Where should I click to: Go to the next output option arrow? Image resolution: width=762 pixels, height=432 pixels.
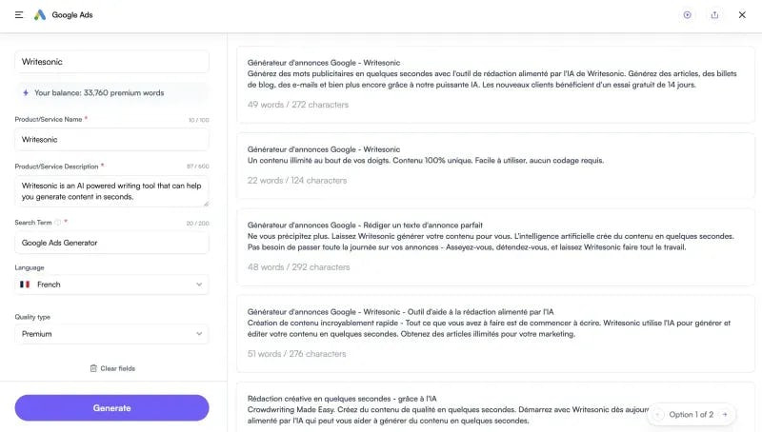point(724,415)
